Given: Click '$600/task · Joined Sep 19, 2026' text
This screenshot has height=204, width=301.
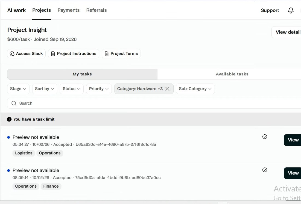Looking at the screenshot, I should (x=42, y=39).
